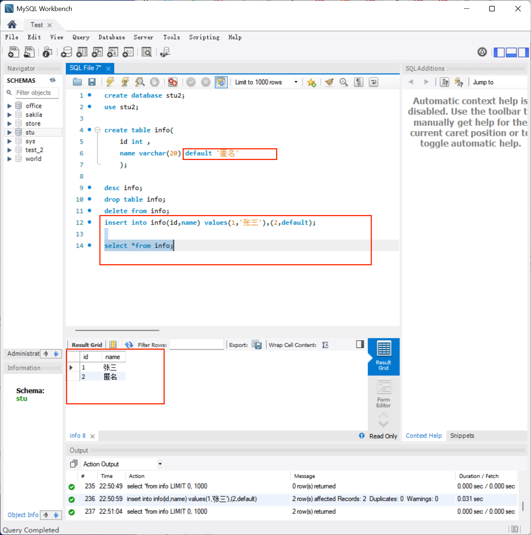The width and height of the screenshot is (531, 535).
Task: Execute the selected SQL statements
Action: (x=110, y=82)
